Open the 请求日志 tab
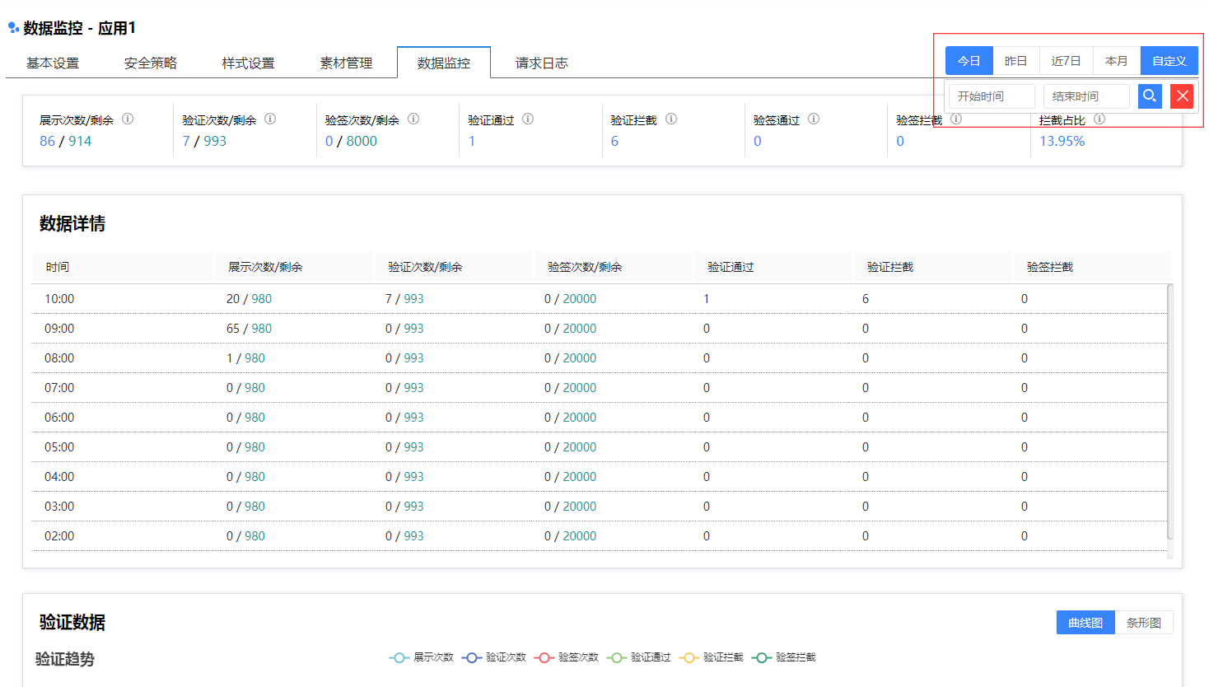Image resolution: width=1209 pixels, height=687 pixels. [542, 63]
